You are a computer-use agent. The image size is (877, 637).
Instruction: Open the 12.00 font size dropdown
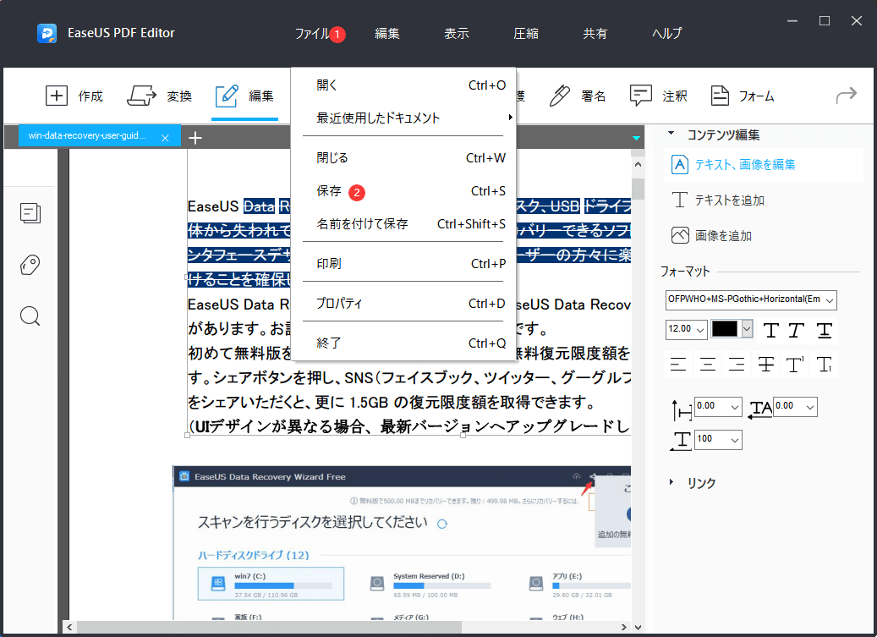pos(686,329)
